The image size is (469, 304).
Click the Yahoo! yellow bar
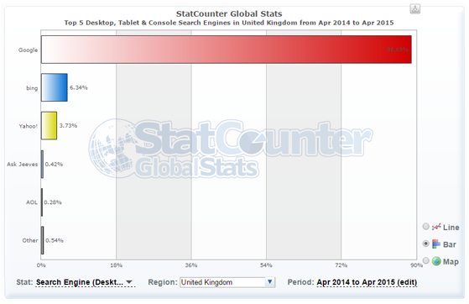(x=49, y=125)
